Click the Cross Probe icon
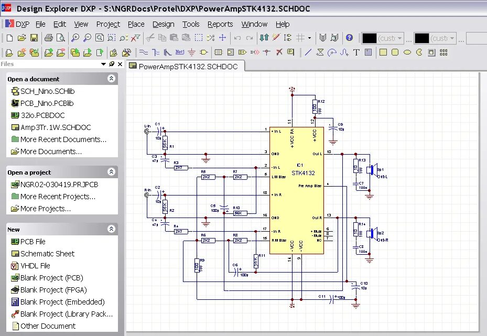The image size is (487, 336). pos(276,38)
